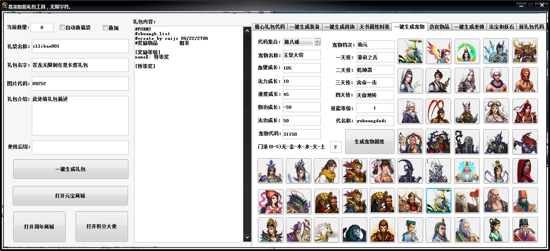Open the 法宝和妖石 tab

[x=501, y=27]
